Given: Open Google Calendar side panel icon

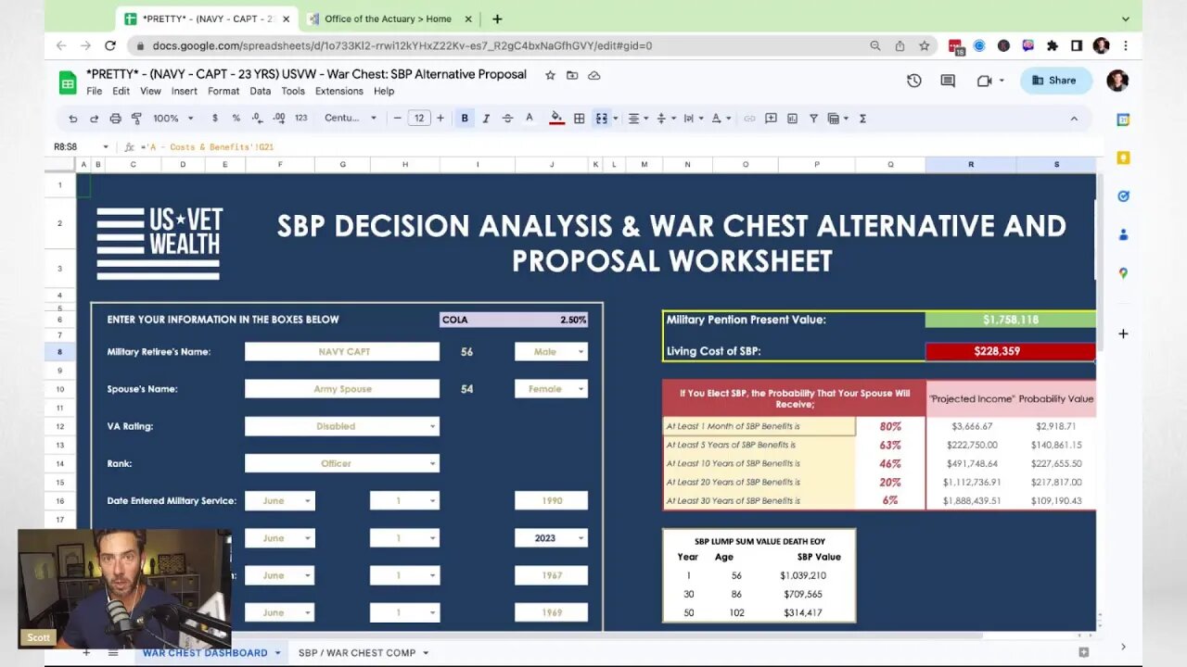Looking at the screenshot, I should coord(1123,120).
